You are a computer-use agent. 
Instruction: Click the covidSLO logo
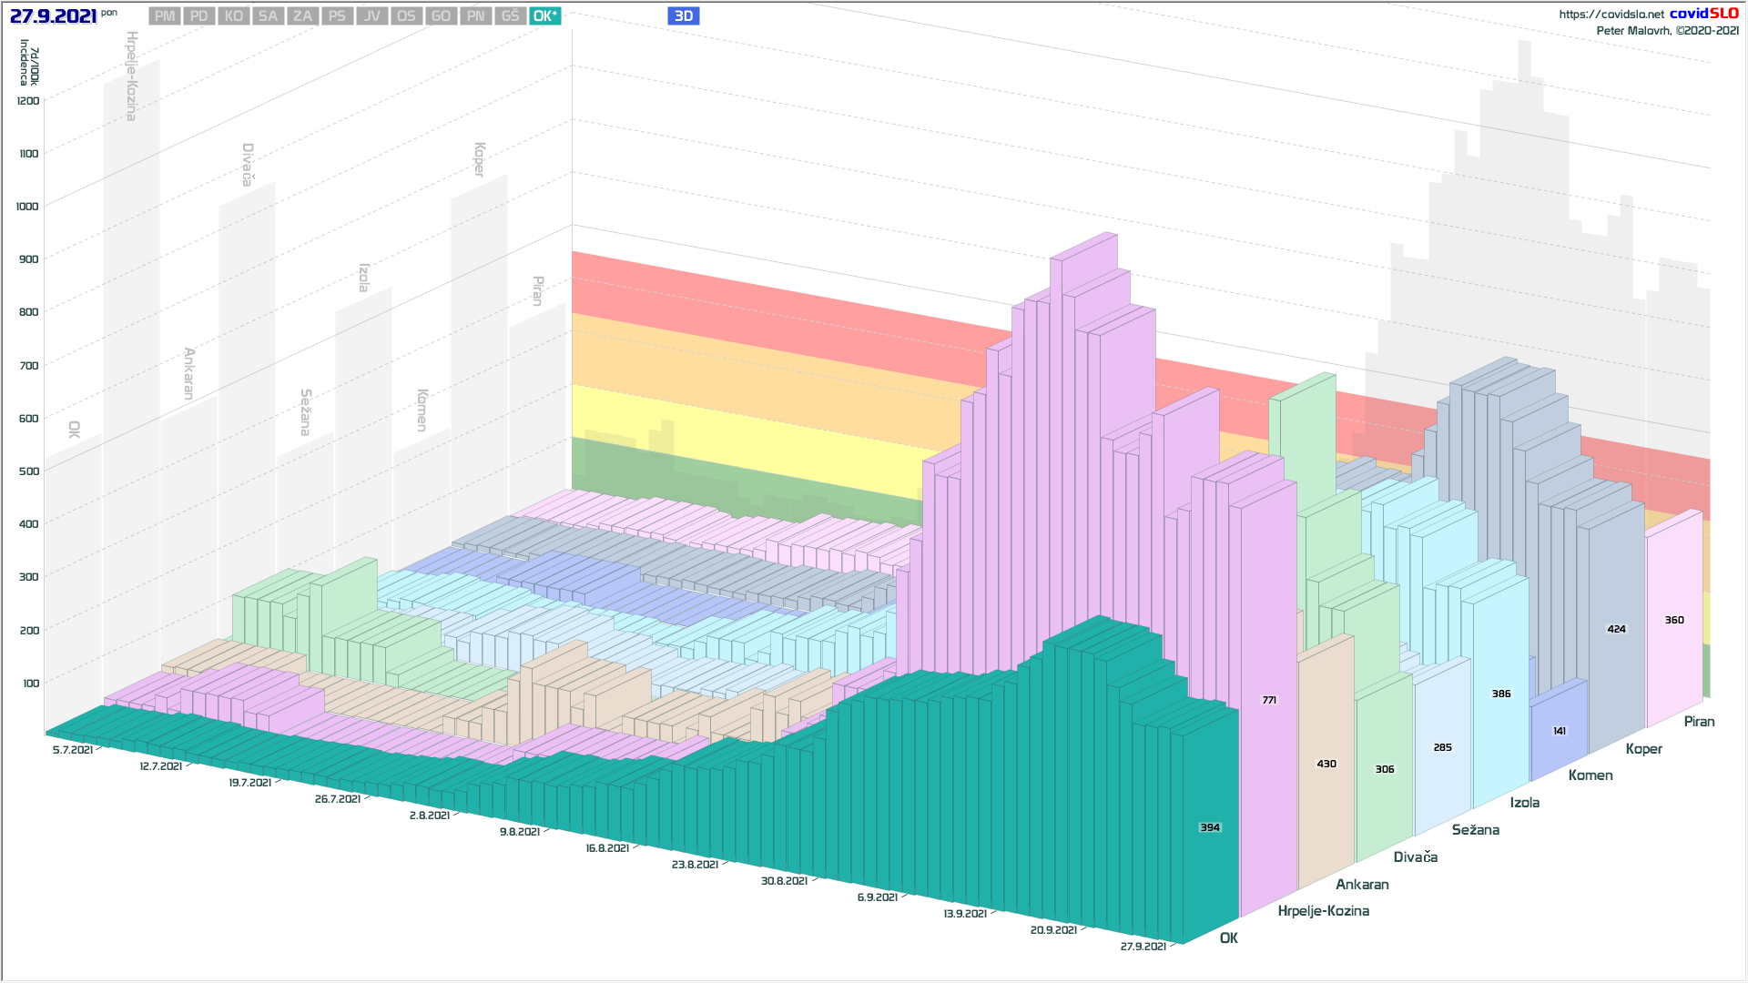[x=1703, y=14]
